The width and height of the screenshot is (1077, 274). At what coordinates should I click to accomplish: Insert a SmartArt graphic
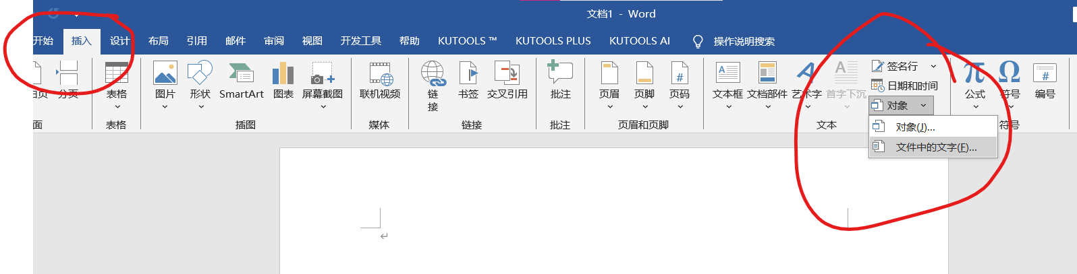[x=242, y=80]
